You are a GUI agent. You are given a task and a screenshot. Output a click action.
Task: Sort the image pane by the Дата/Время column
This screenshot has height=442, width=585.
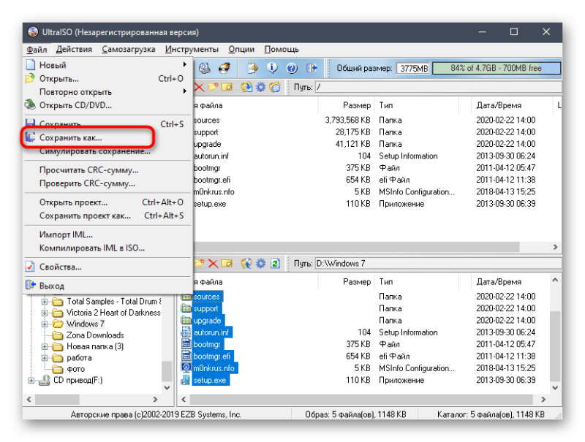tap(499, 105)
